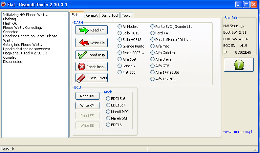Pick the Lancia Y option
The image size is (260, 153).
pyautogui.click(x=126, y=66)
